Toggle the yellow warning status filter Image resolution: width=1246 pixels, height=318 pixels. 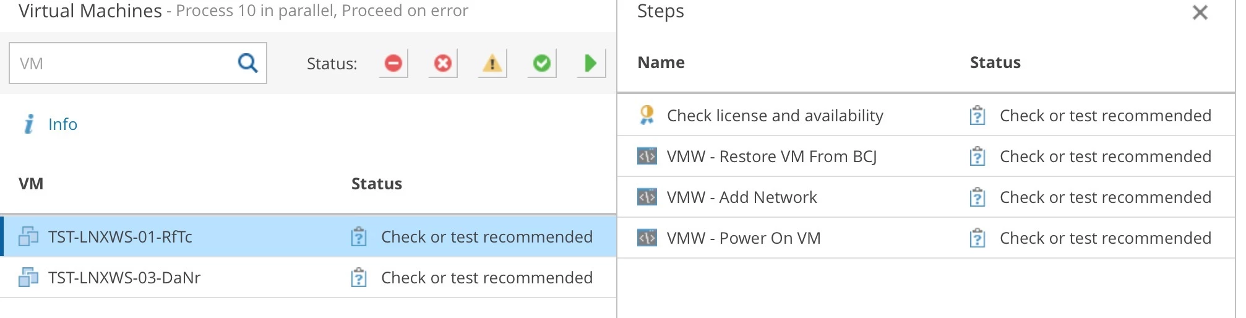click(492, 63)
